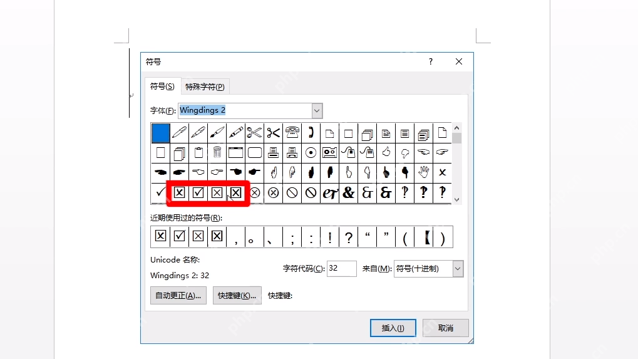Pick the boxed checkmark in the symbol grid
Image resolution: width=638 pixels, height=359 pixels.
point(198,192)
